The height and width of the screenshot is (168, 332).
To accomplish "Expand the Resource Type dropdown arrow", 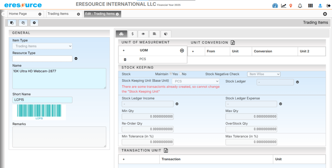I will point(76,59).
